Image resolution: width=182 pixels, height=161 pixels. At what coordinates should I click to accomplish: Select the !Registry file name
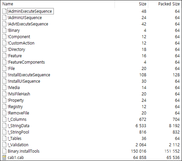(x=15, y=107)
